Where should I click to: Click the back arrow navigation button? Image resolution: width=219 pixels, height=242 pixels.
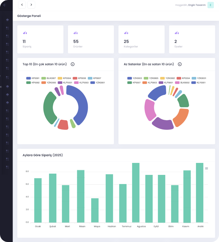(22, 5)
